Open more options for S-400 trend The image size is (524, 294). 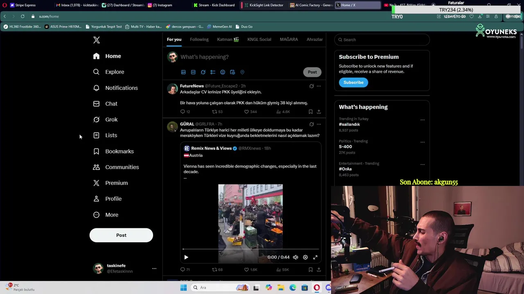(x=422, y=142)
